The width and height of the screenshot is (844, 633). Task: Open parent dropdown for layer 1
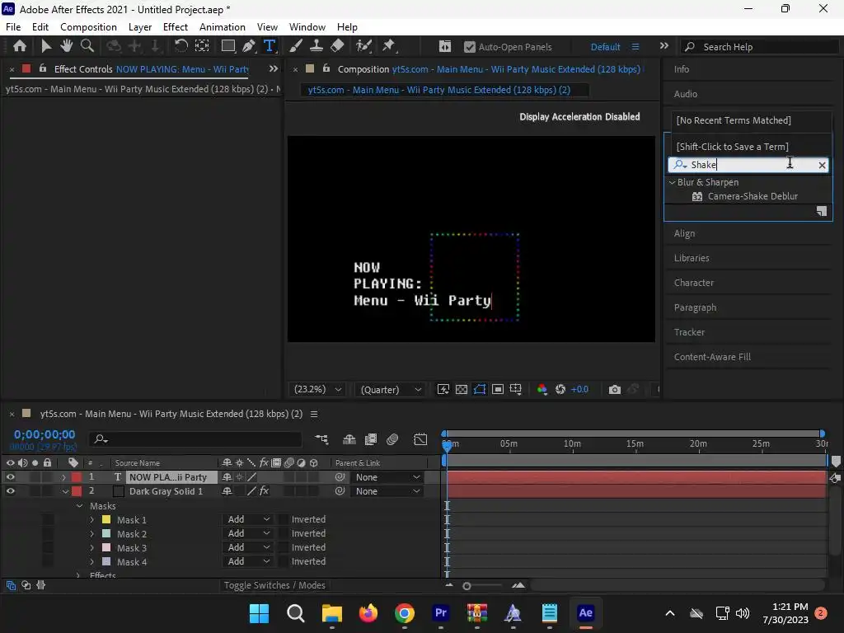point(386,477)
